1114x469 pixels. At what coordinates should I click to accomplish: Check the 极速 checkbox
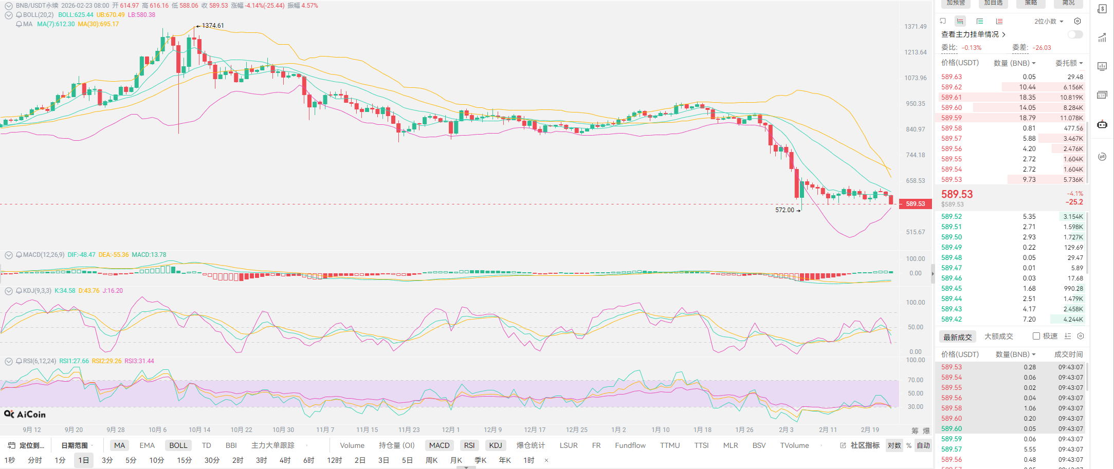point(1036,336)
